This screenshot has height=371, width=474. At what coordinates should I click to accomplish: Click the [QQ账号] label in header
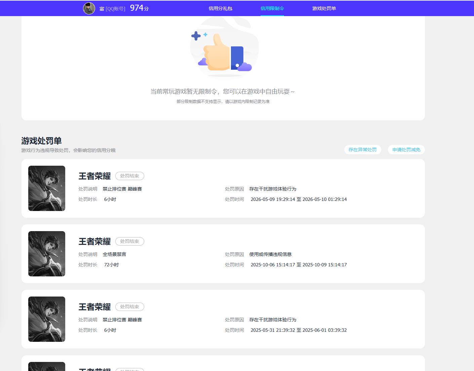click(x=115, y=9)
